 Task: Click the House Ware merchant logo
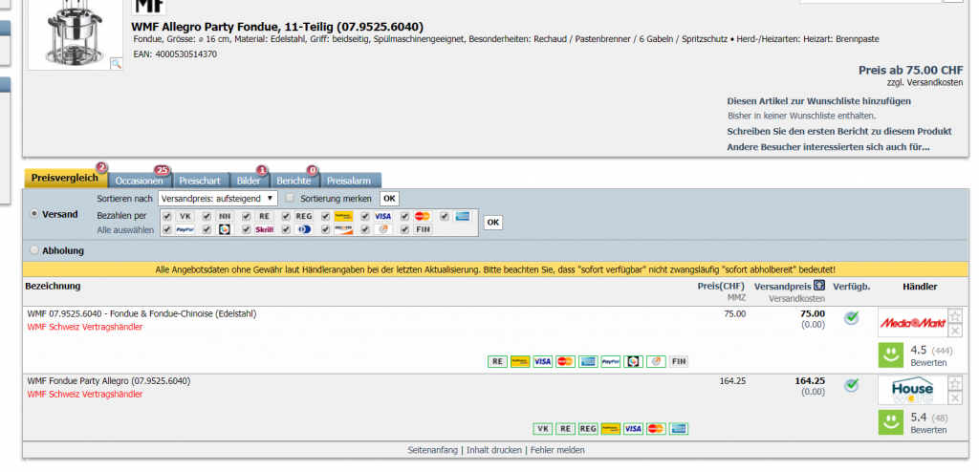tap(911, 390)
